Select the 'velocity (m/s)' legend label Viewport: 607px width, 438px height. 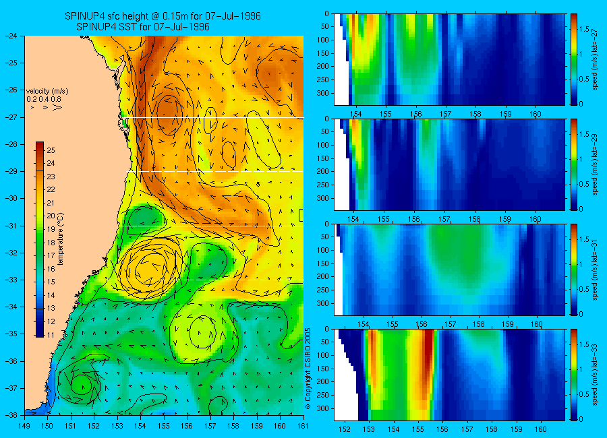click(47, 92)
